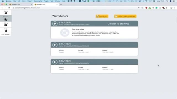
Task: Open the History menu
Action: pos(30,1)
